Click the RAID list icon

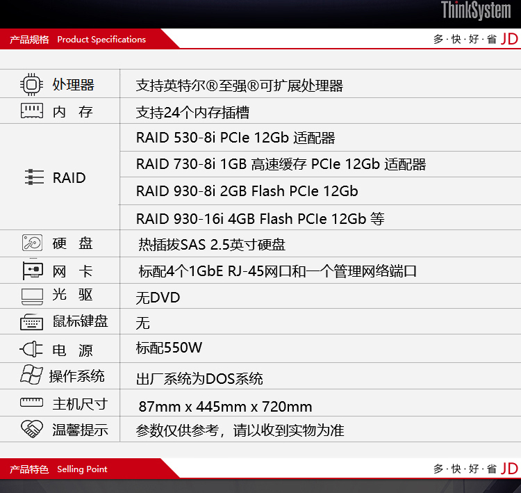pyautogui.click(x=34, y=177)
